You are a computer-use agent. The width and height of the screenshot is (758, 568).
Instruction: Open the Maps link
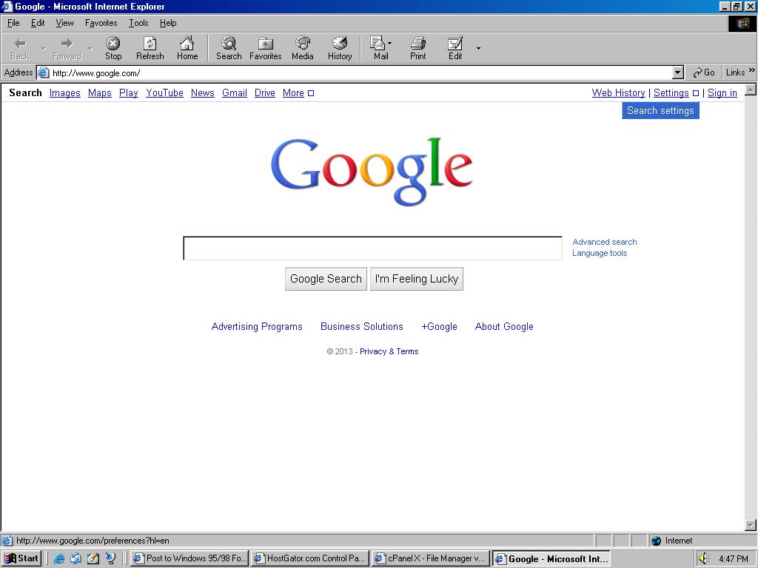coord(100,92)
